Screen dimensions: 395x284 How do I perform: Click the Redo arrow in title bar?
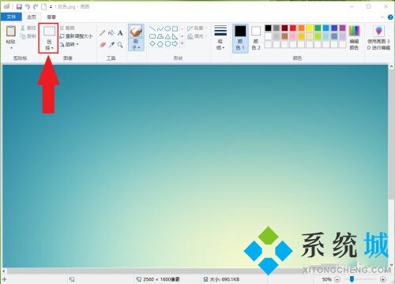coord(36,6)
